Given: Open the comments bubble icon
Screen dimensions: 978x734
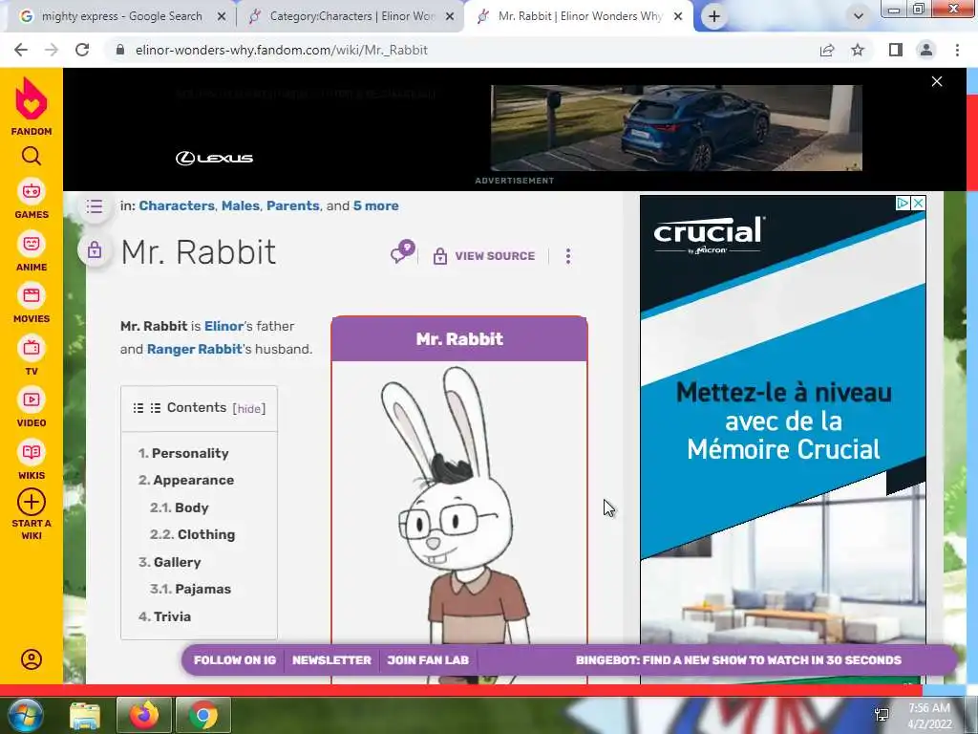Looking at the screenshot, I should pos(402,252).
